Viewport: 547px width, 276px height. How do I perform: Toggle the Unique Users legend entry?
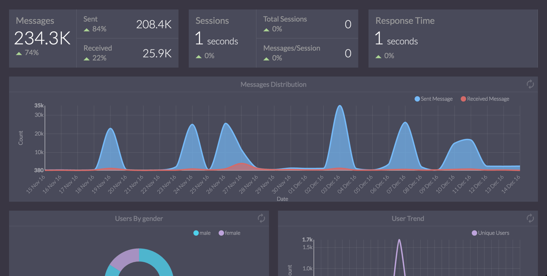click(x=490, y=233)
